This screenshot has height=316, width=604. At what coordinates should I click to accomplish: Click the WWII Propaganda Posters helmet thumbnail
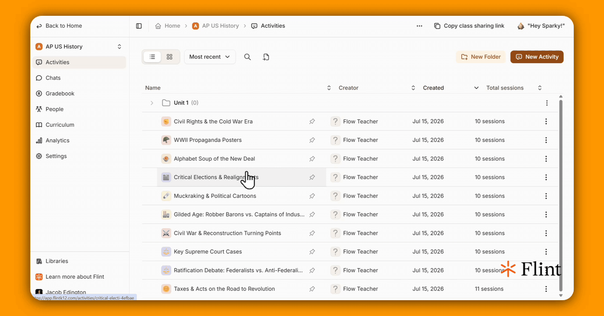[166, 140]
